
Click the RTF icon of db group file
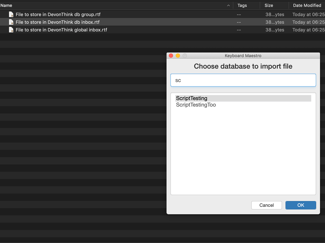pos(11,14)
